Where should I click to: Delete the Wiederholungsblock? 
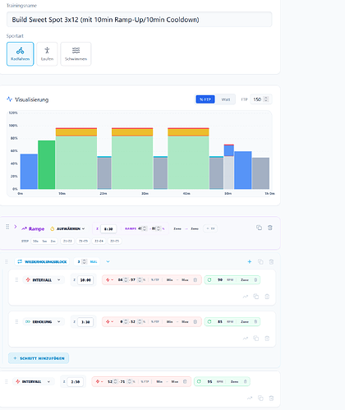click(271, 262)
